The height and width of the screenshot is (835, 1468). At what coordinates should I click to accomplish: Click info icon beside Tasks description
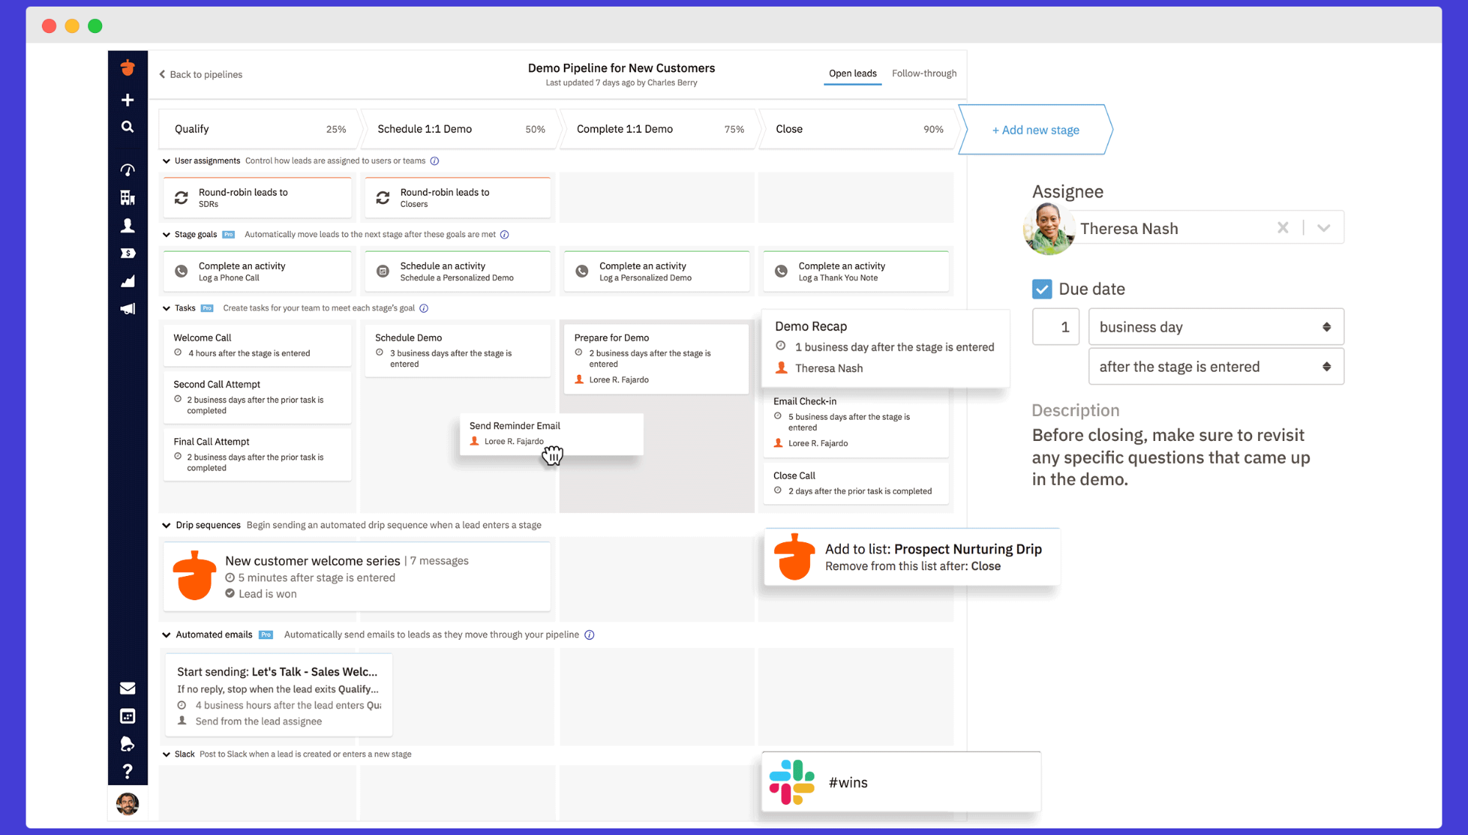click(424, 308)
